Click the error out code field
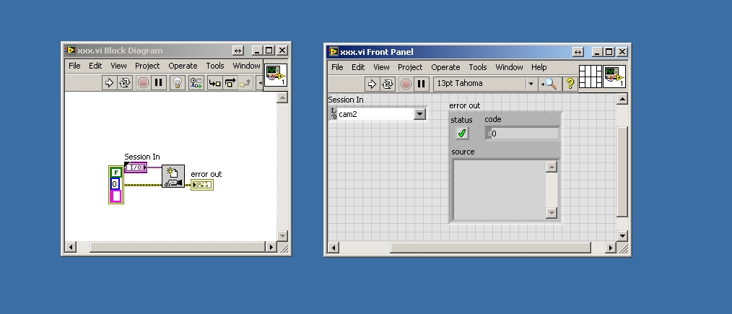The image size is (732, 314). tap(525, 134)
